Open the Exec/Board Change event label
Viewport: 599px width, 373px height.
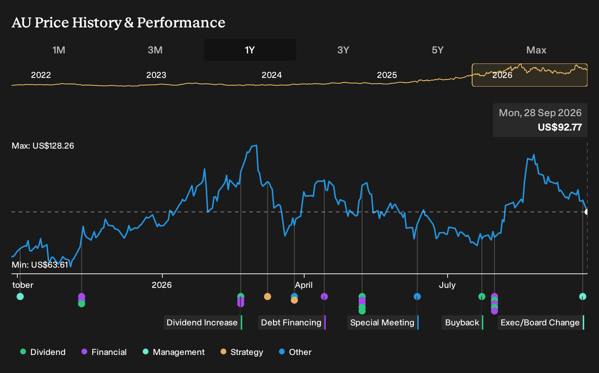pyautogui.click(x=541, y=322)
